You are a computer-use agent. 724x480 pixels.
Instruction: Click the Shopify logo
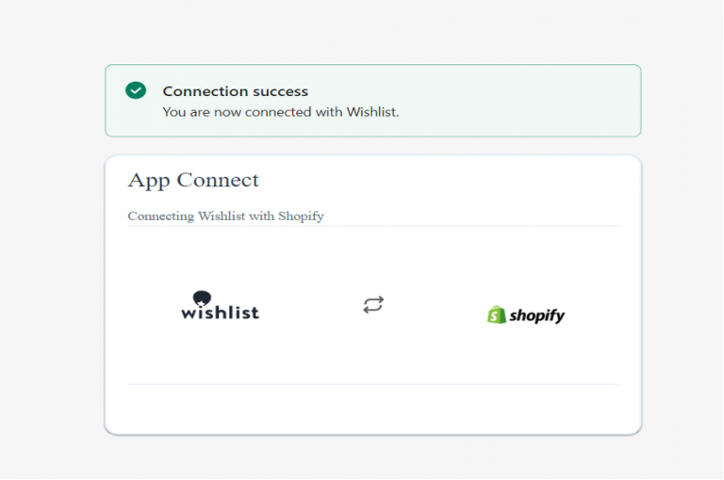(x=526, y=315)
